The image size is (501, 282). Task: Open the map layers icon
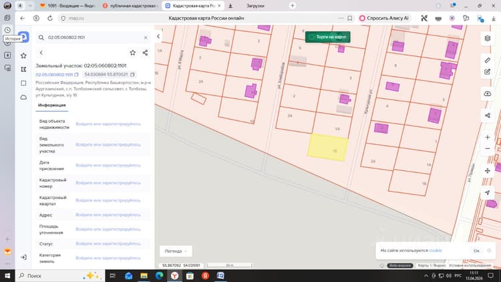click(487, 38)
